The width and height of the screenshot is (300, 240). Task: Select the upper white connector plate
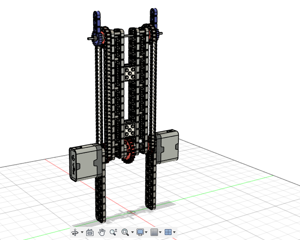(130, 73)
